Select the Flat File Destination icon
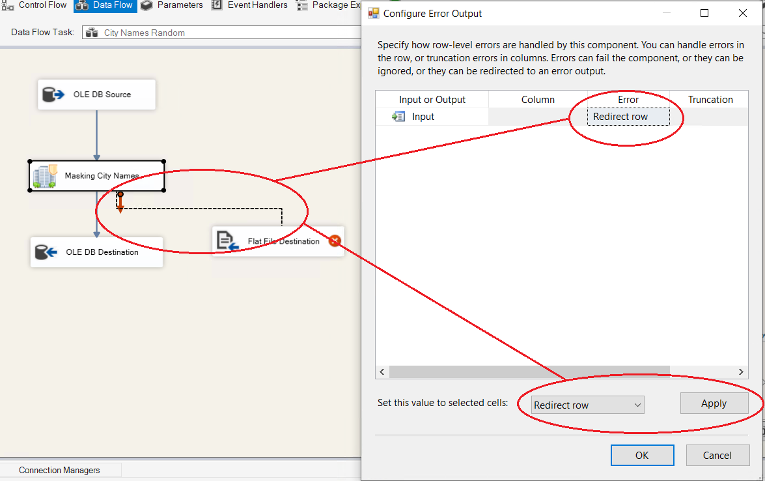The height and width of the screenshot is (481, 765). 228,241
